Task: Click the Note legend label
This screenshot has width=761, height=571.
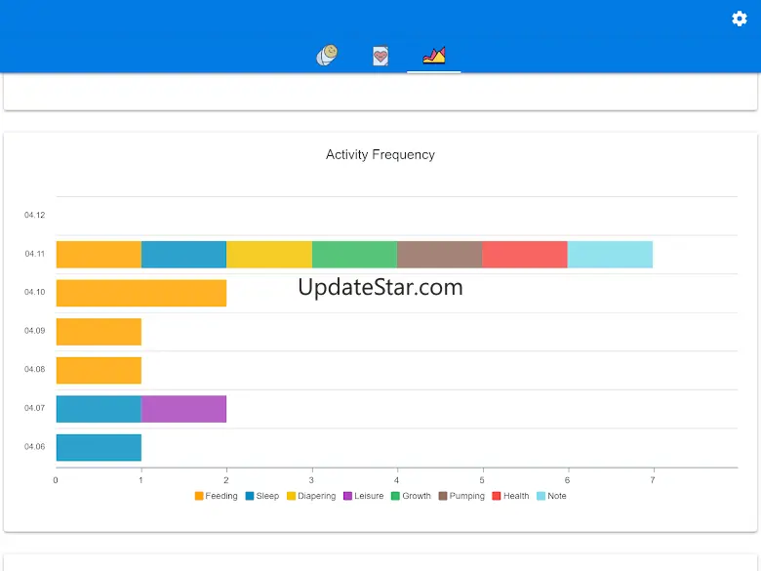Action: coord(557,496)
